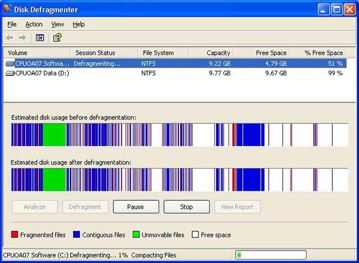Maximize the Disk Defragmenter window
The image size is (359, 263).
pyautogui.click(x=336, y=10)
